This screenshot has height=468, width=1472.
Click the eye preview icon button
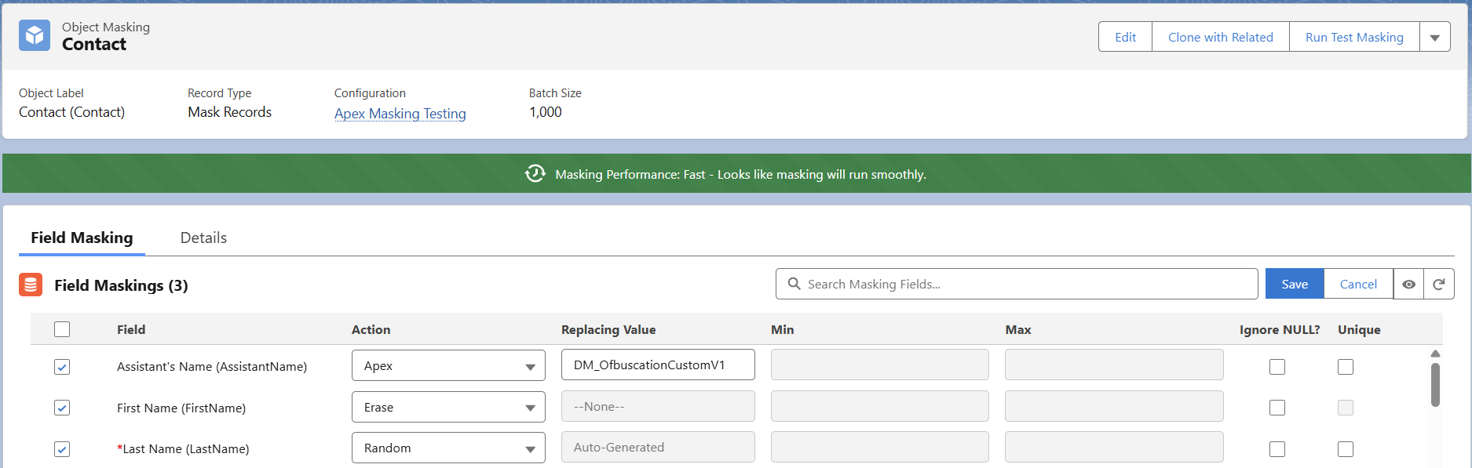tap(1408, 285)
